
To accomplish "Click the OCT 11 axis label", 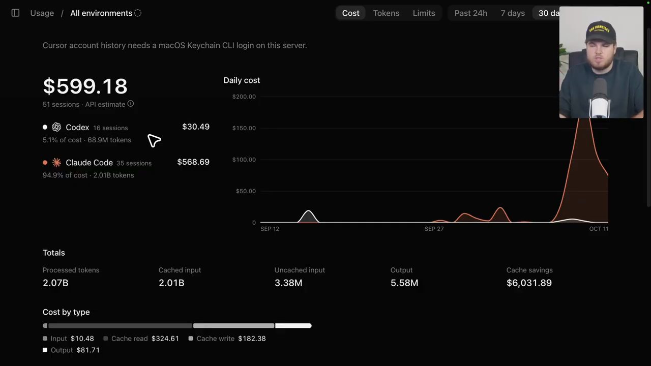I will click(599, 229).
